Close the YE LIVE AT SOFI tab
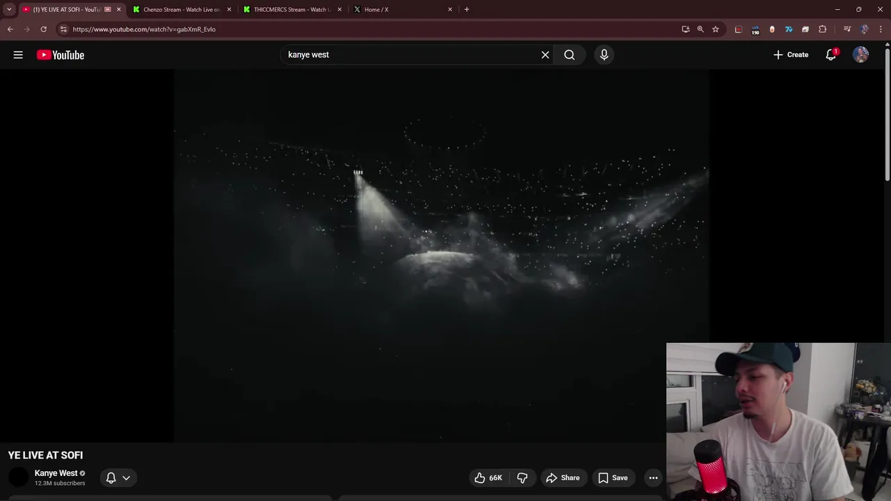The width and height of the screenshot is (891, 501). click(118, 10)
